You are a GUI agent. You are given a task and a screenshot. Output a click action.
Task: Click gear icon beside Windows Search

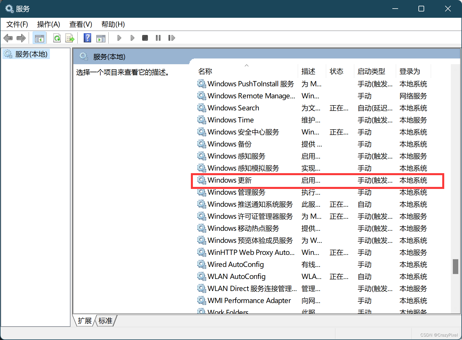coord(201,108)
